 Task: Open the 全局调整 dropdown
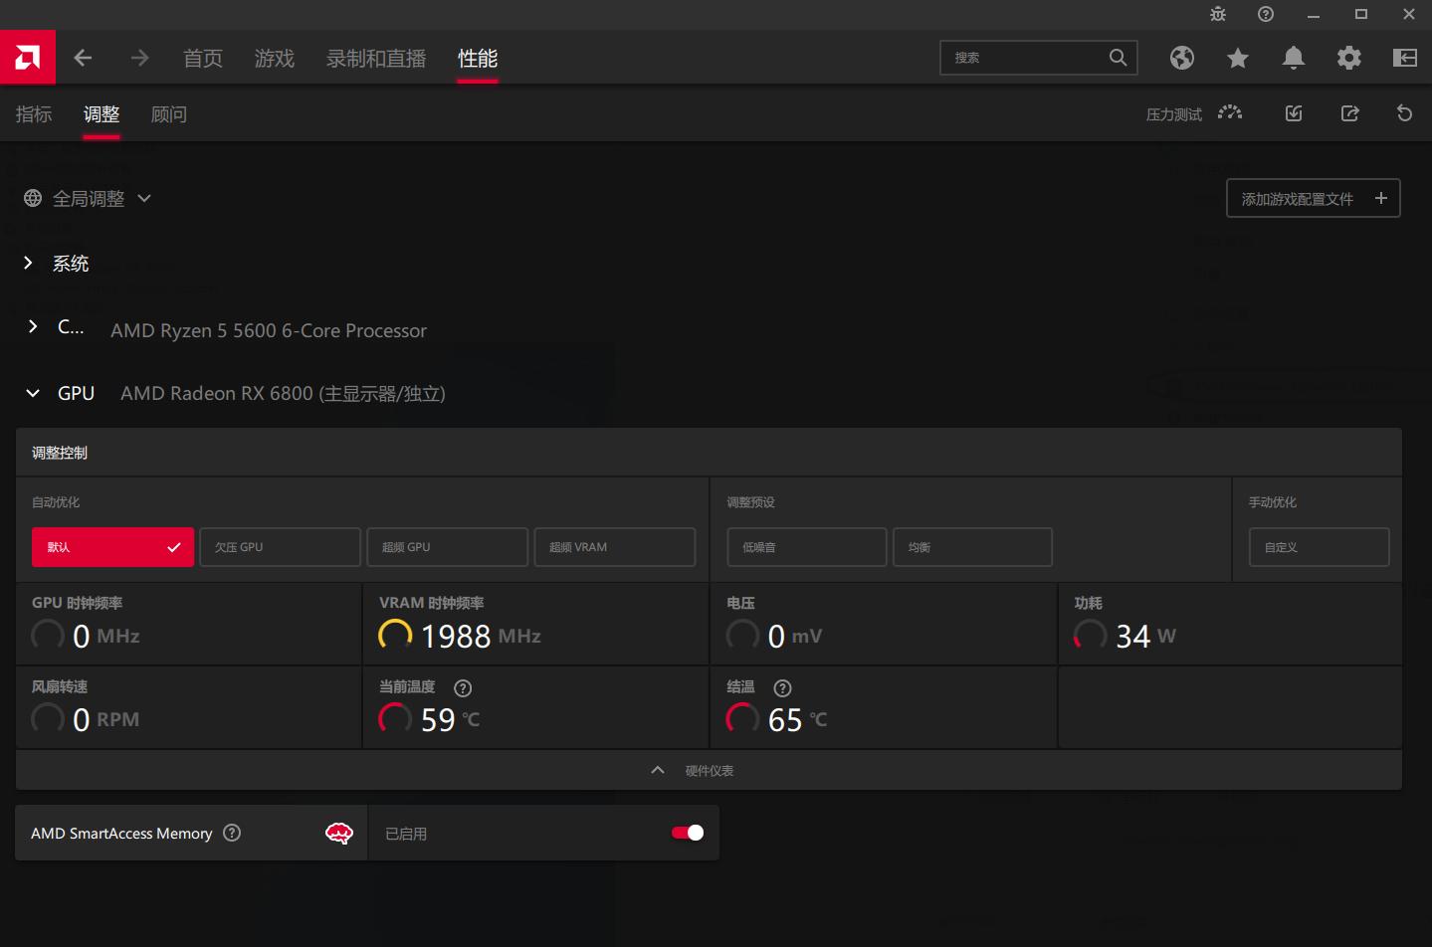pos(89,199)
